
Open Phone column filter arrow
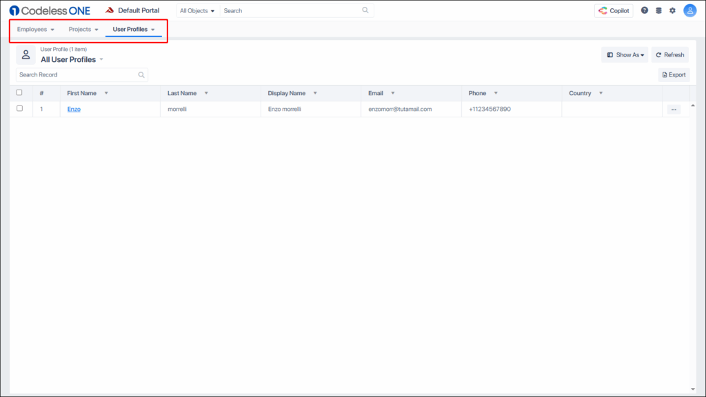496,93
